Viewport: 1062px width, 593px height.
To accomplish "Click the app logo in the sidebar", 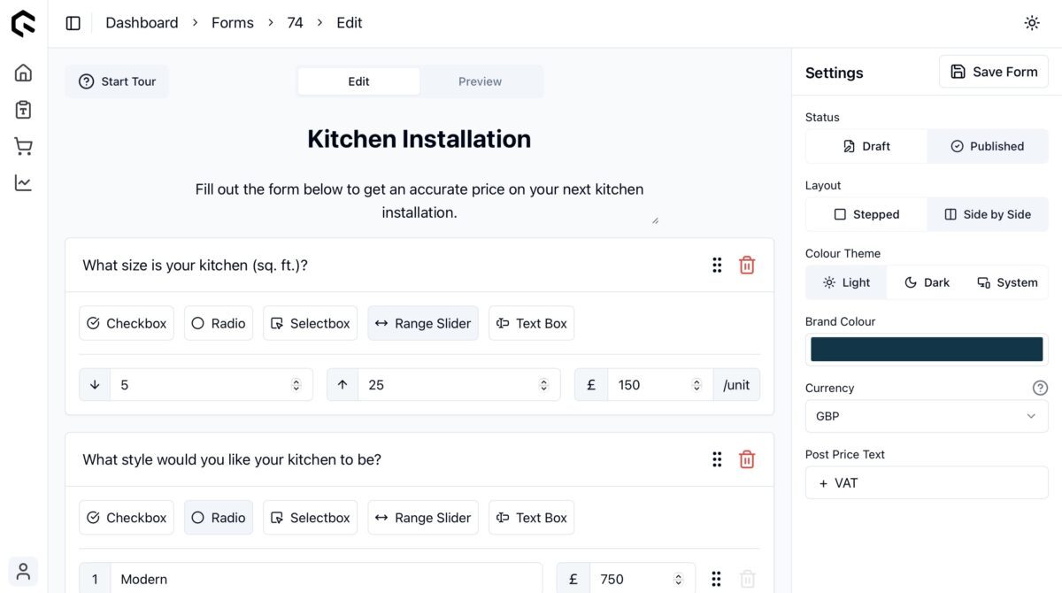I will (x=23, y=24).
